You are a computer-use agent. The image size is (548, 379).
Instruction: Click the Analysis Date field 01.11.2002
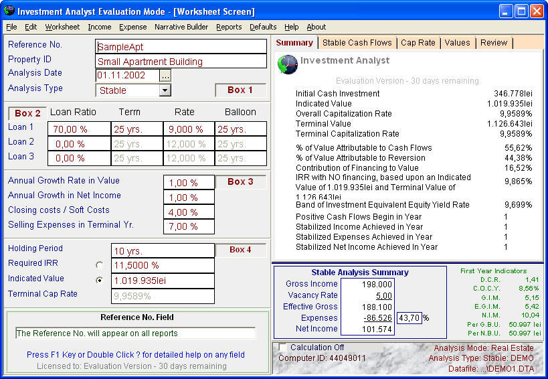click(127, 76)
